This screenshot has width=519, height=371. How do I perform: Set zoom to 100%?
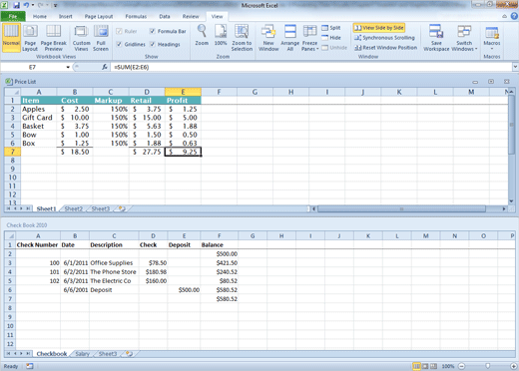(x=221, y=35)
